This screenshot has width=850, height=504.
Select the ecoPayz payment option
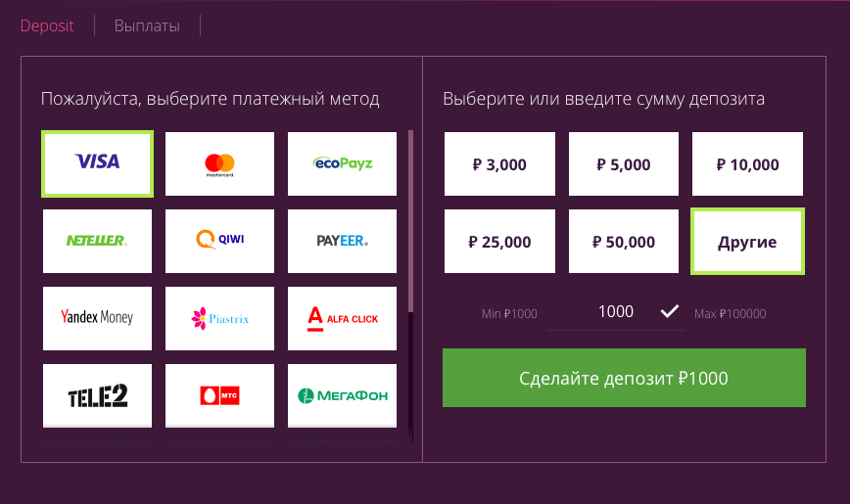coord(342,162)
